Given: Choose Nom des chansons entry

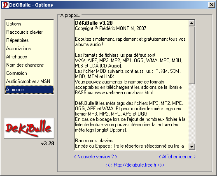Looking at the screenshot, I should pos(29,65).
